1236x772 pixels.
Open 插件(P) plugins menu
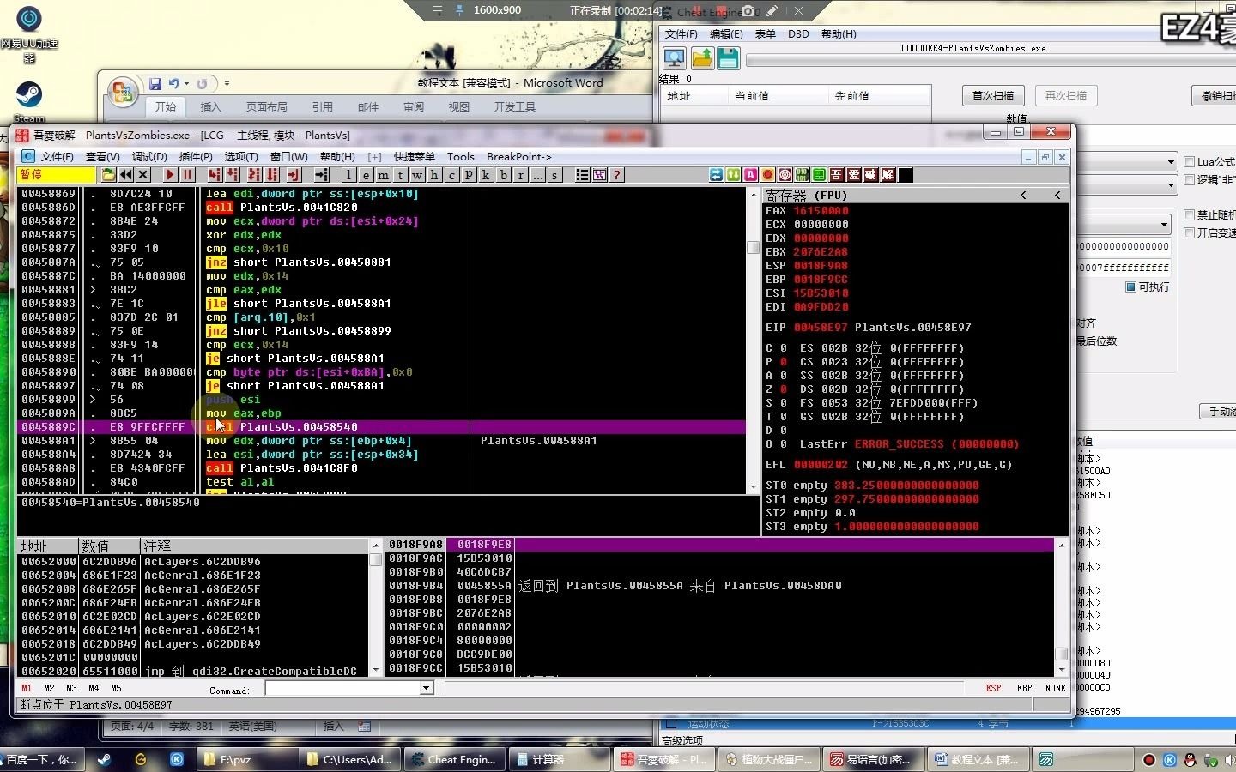coord(196,157)
